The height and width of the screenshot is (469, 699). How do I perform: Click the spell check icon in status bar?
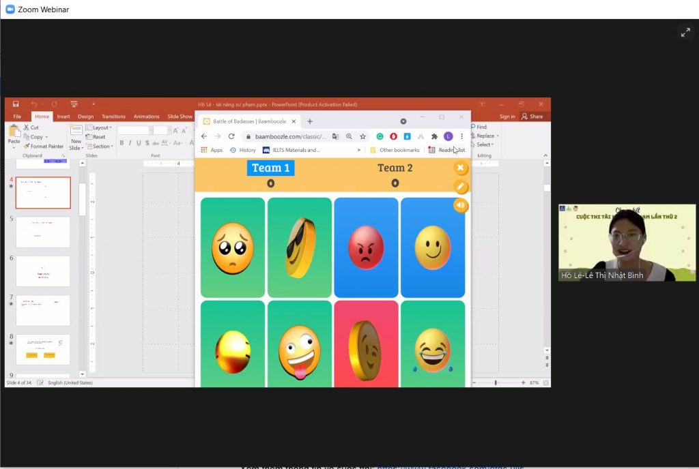[40, 382]
